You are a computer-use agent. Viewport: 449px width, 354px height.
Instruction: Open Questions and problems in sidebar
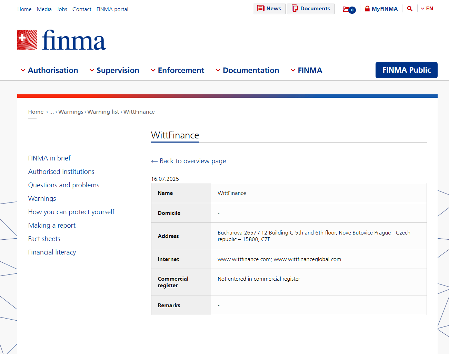[x=64, y=185]
